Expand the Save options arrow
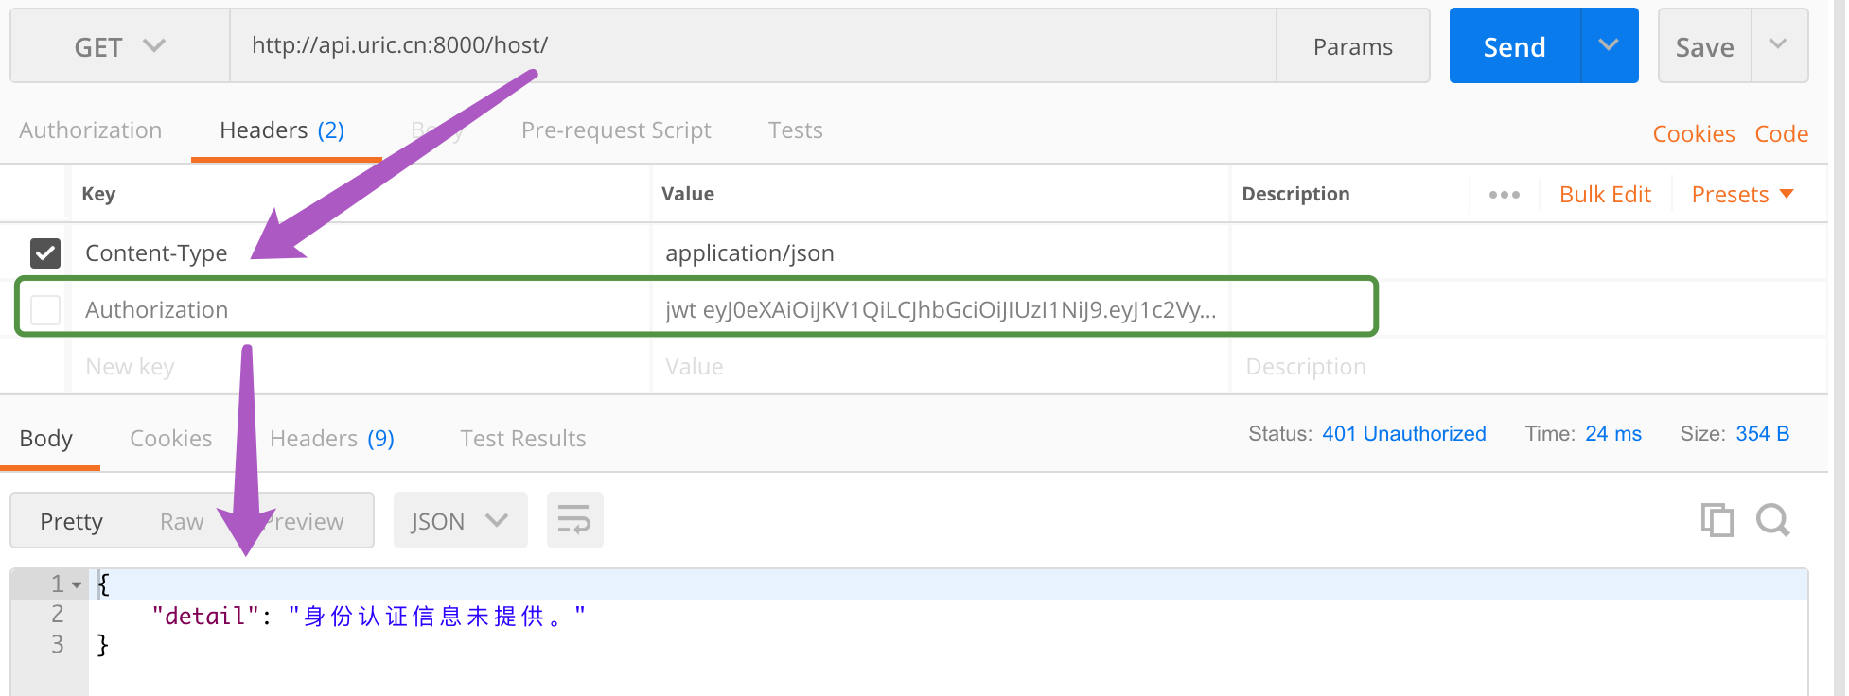Viewport: 1849px width, 696px height. click(x=1779, y=45)
